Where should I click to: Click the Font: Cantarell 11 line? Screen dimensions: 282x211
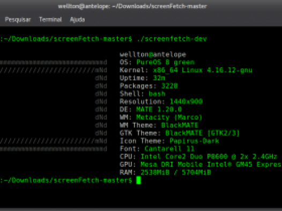(157, 149)
